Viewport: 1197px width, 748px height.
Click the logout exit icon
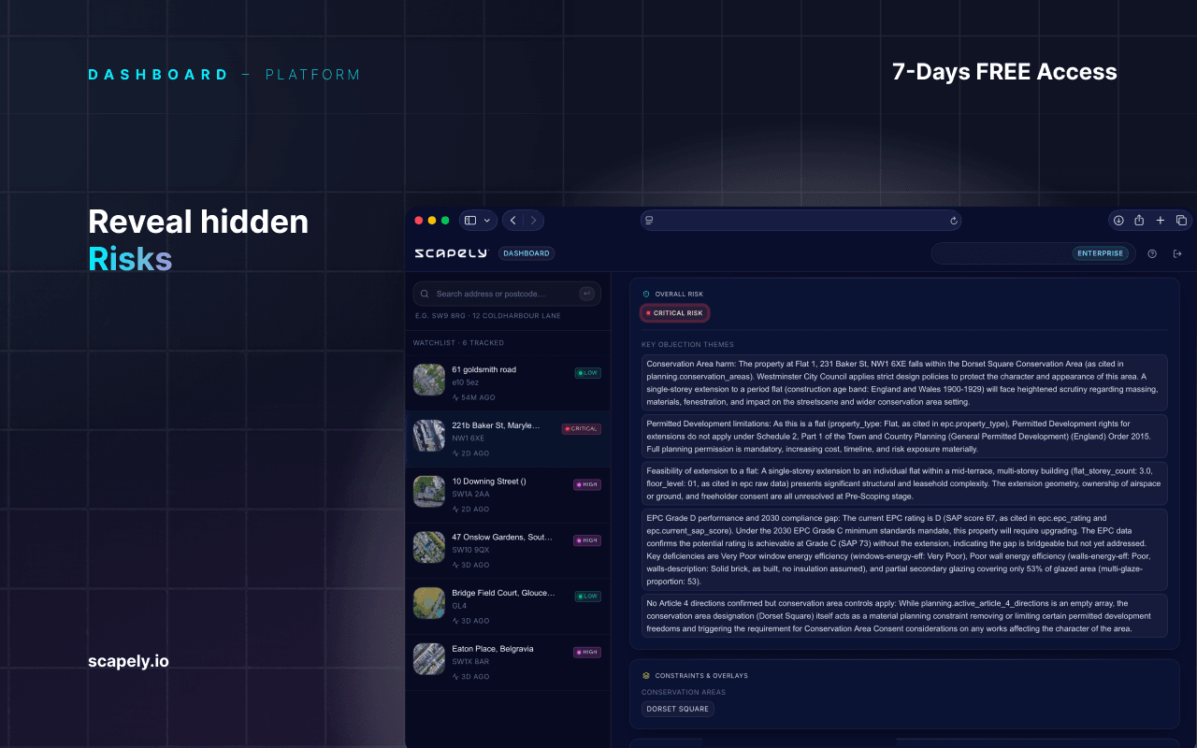coord(1177,253)
